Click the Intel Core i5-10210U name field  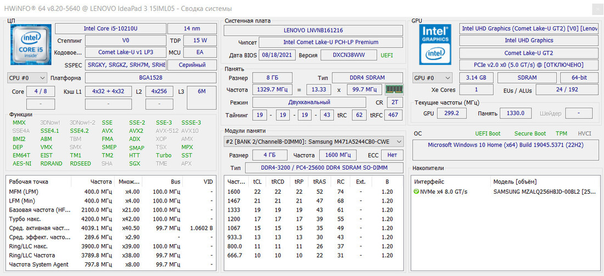coord(110,29)
